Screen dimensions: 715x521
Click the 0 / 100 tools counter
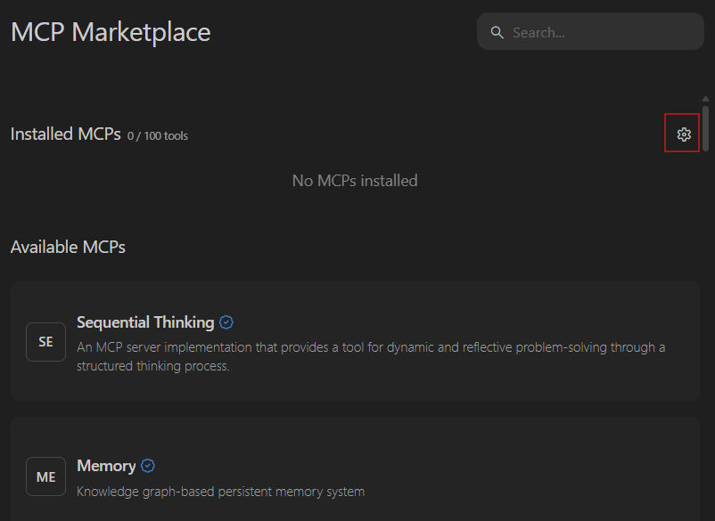(158, 136)
